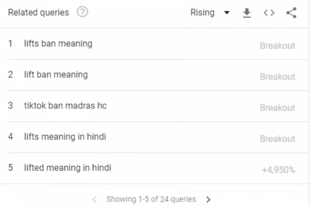Download related queries as CSV
This screenshot has height=206, width=310.
pyautogui.click(x=247, y=13)
